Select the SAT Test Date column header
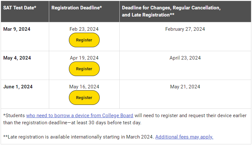Image resolution: width=252 pixels, height=145 pixels. click(25, 11)
